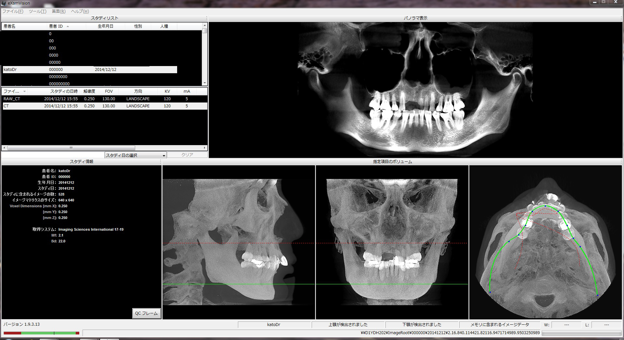Click the study list scroll-up arrow
Image resolution: width=624 pixels, height=340 pixels.
(204, 25)
